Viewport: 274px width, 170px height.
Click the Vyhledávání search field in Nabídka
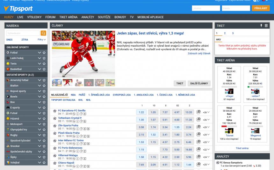point(23,33)
